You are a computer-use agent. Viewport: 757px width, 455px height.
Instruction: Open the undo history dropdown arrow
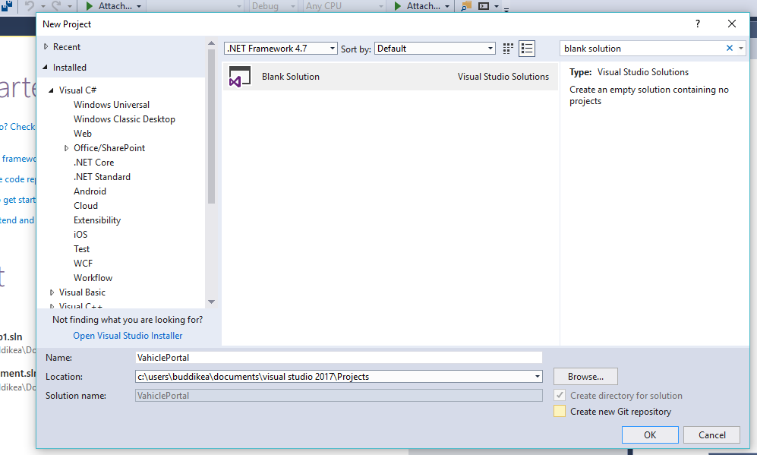click(x=43, y=6)
